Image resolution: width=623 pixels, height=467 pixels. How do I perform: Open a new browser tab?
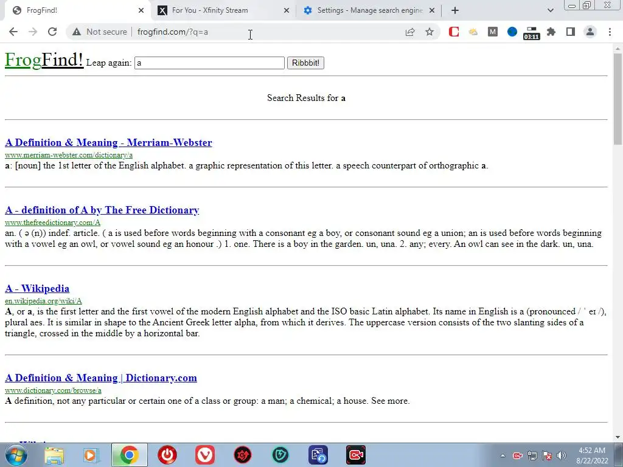tap(455, 10)
